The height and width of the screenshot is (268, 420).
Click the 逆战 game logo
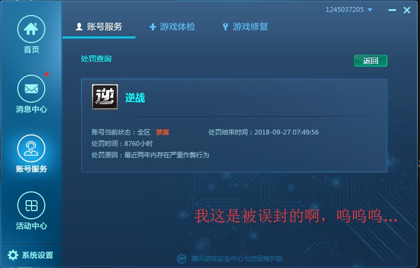pyautogui.click(x=105, y=97)
